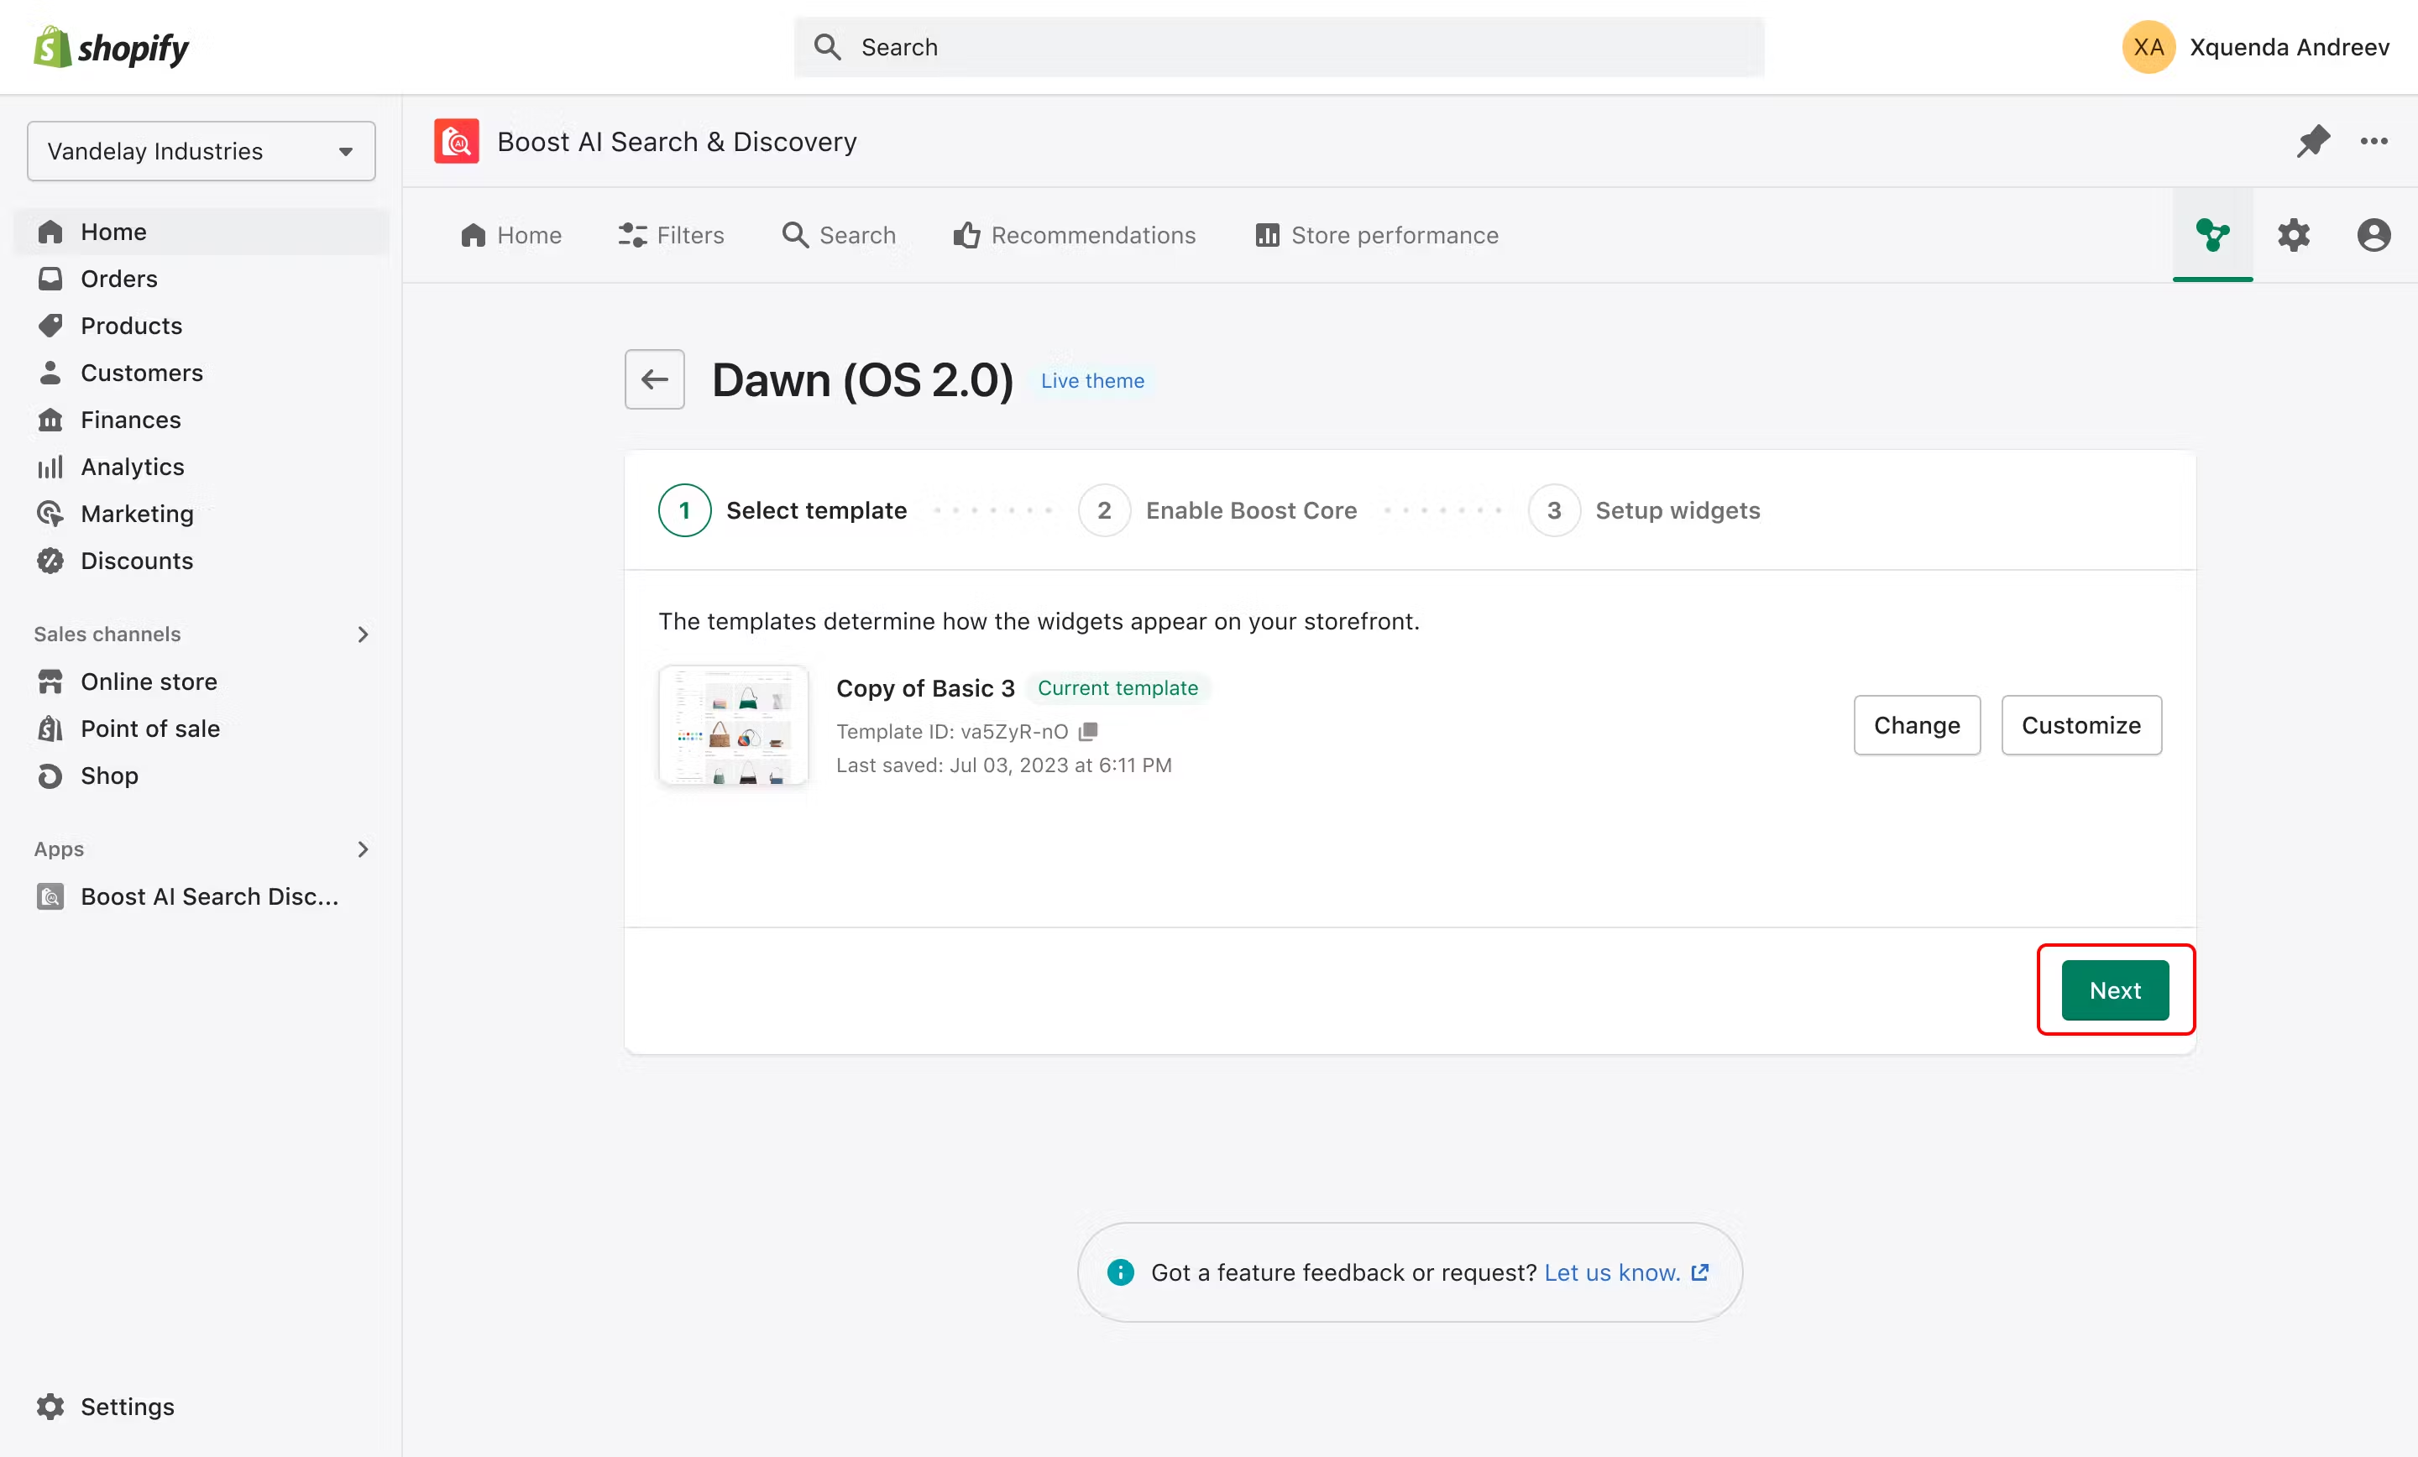Click the XA user avatar
Viewport: 2418px width, 1457px height.
pyautogui.click(x=2148, y=47)
